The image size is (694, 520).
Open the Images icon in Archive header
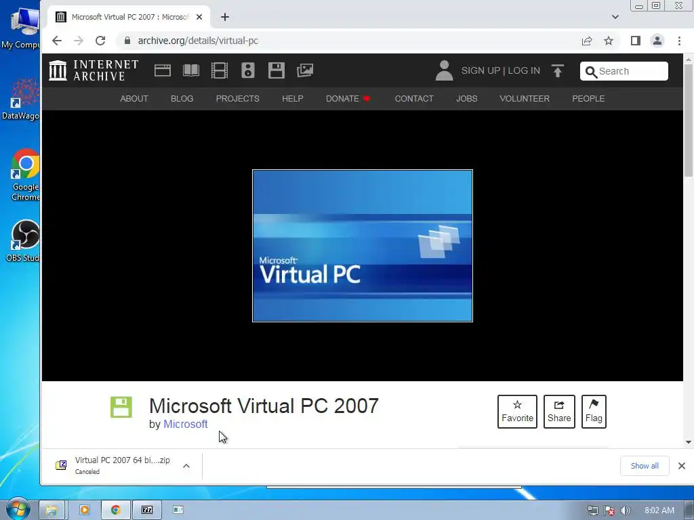[305, 70]
